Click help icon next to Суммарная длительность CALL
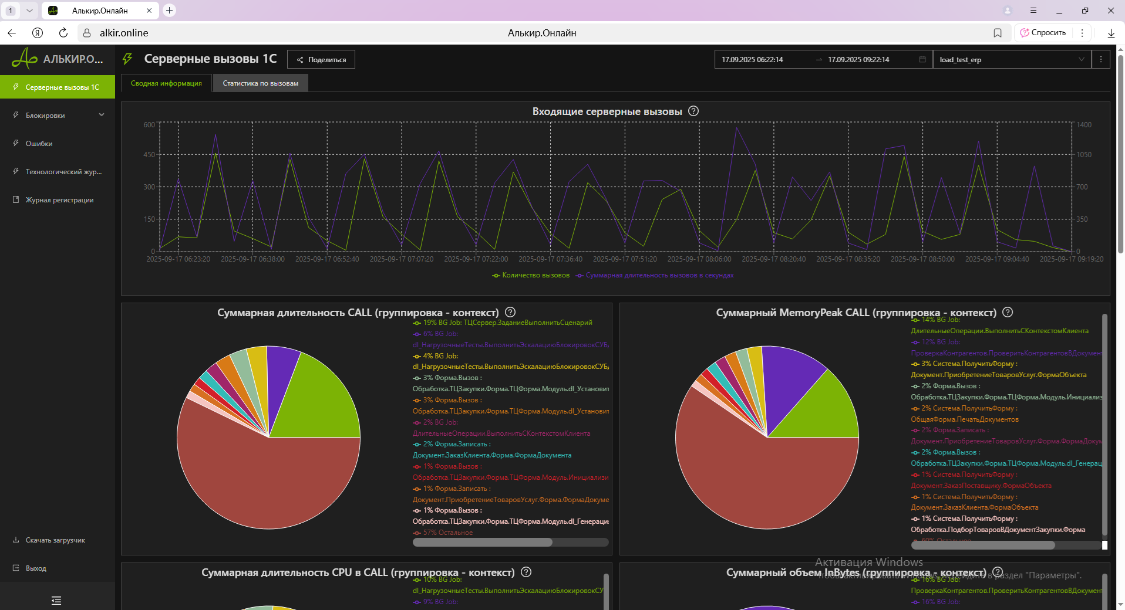Image resolution: width=1125 pixels, height=610 pixels. (510, 313)
